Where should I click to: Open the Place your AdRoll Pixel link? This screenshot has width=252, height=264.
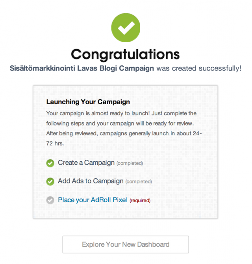(x=92, y=200)
